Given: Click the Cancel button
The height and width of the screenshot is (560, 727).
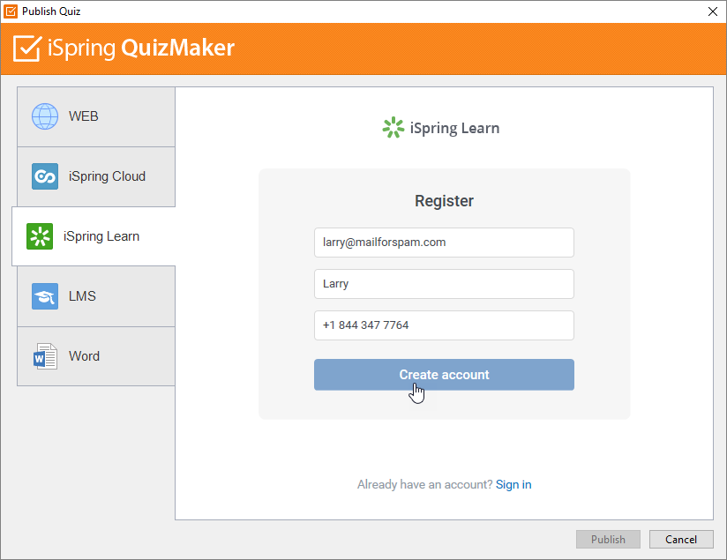Looking at the screenshot, I should click(x=681, y=539).
